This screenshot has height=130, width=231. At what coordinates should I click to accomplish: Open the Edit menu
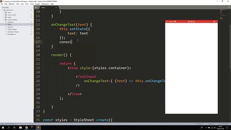tap(6, 4)
